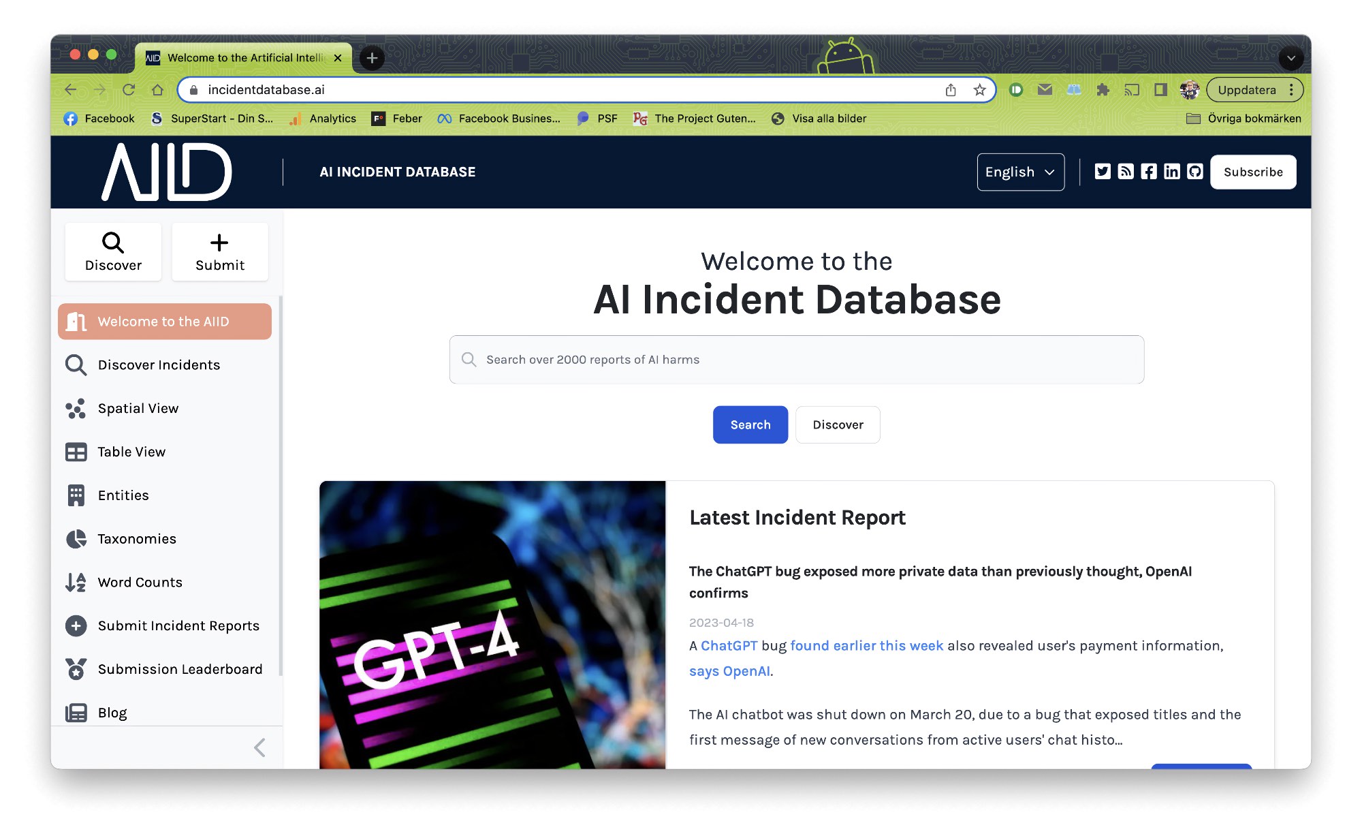The width and height of the screenshot is (1362, 836).
Task: Click the LinkedIn icon in the header
Action: 1171,172
